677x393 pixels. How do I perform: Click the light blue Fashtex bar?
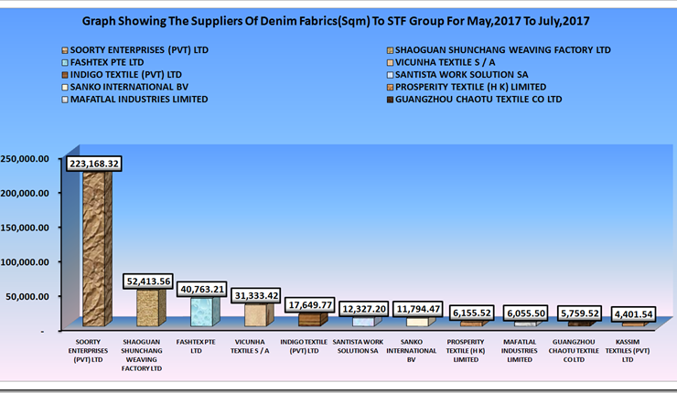point(205,311)
